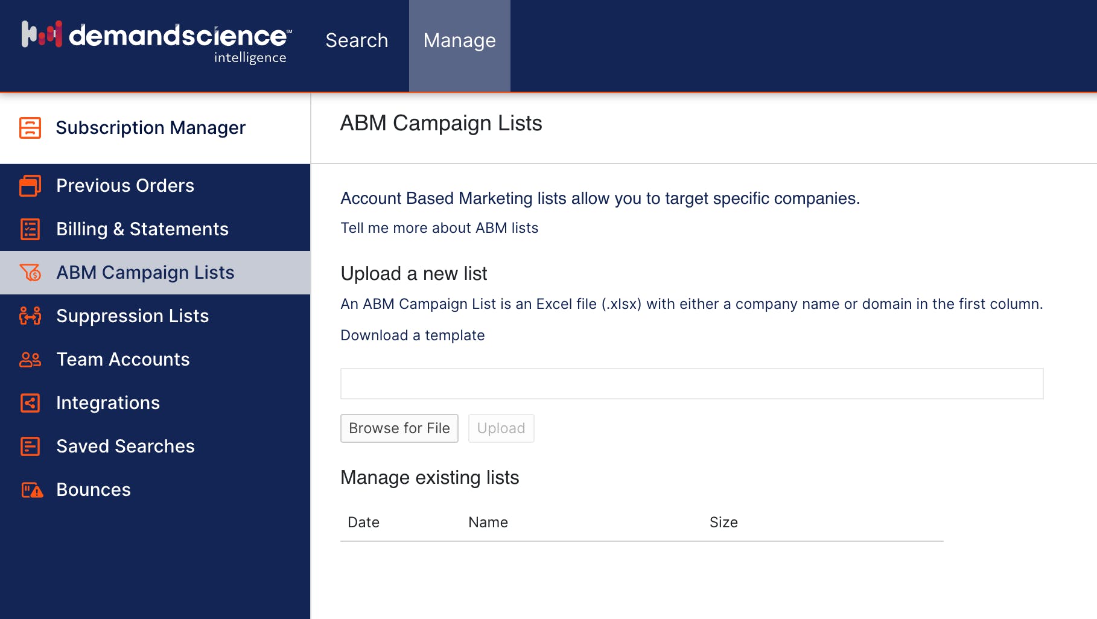Click the Team Accounts people icon
This screenshot has height=619, width=1097.
tap(30, 360)
